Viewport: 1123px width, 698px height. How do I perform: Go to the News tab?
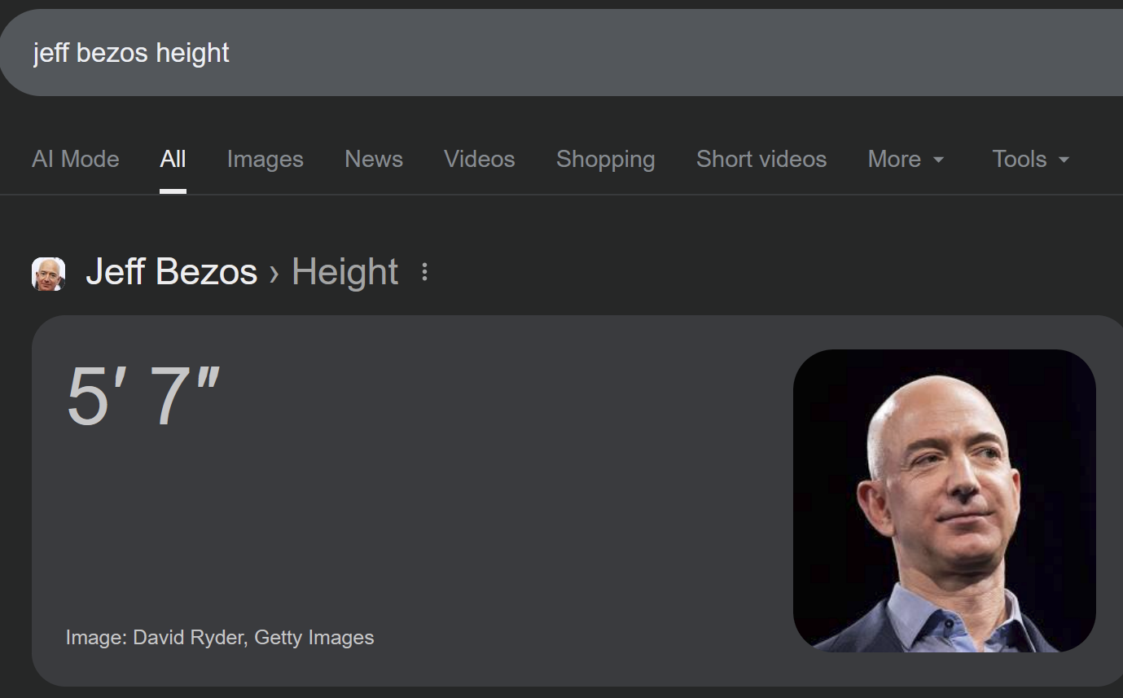[373, 159]
